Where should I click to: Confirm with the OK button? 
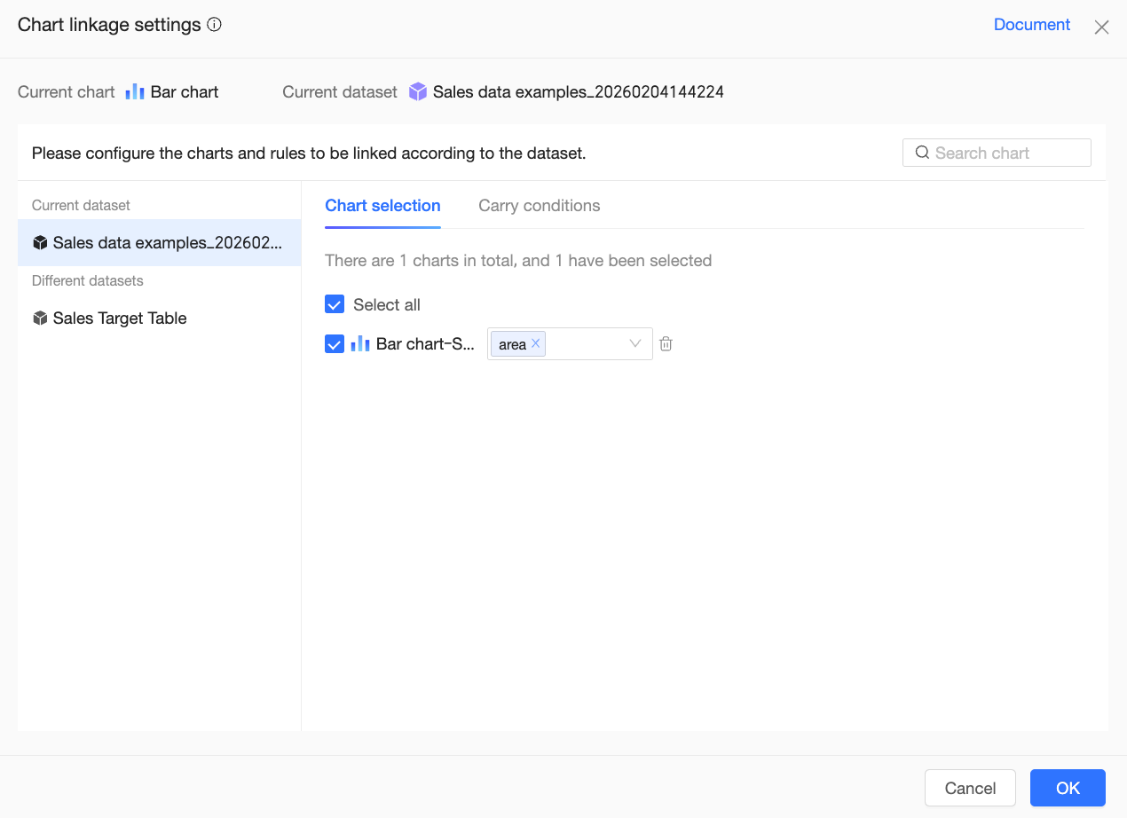coord(1068,788)
